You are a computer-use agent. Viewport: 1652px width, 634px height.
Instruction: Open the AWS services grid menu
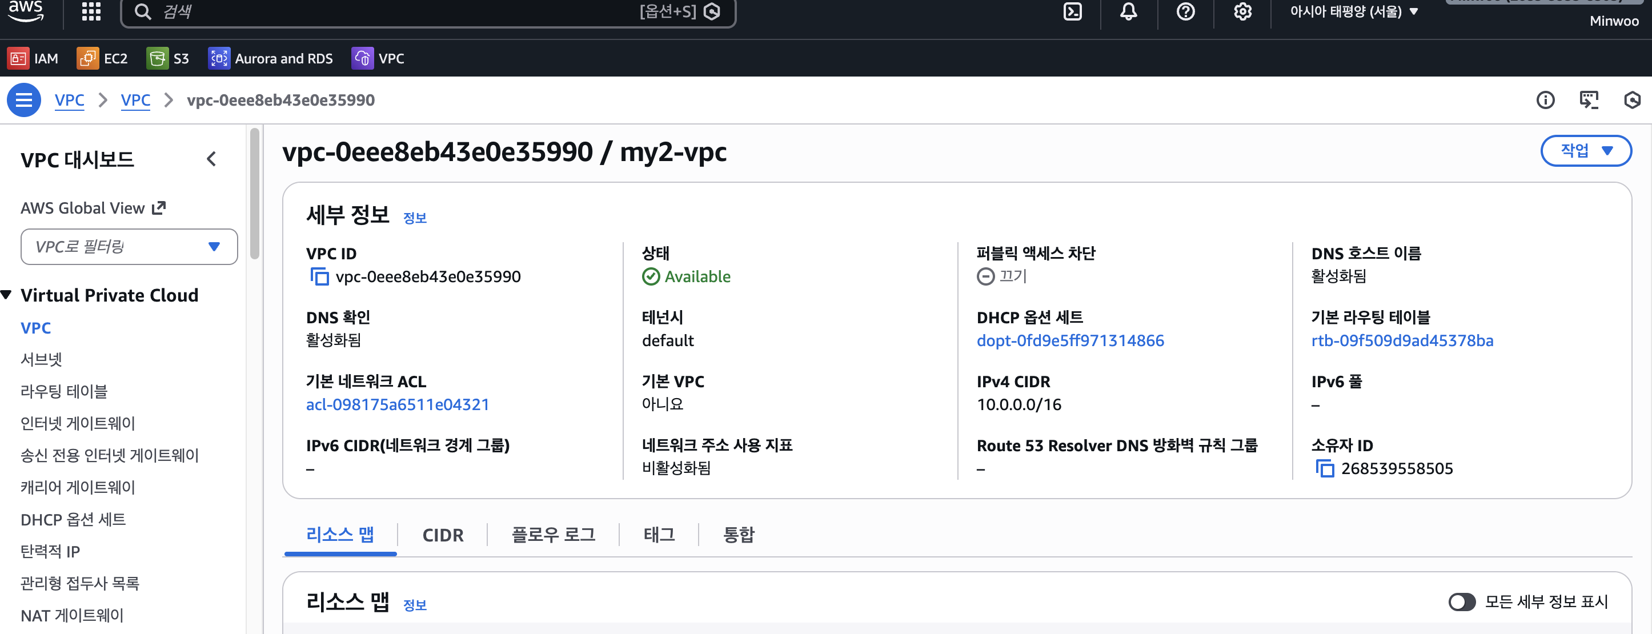click(x=91, y=11)
